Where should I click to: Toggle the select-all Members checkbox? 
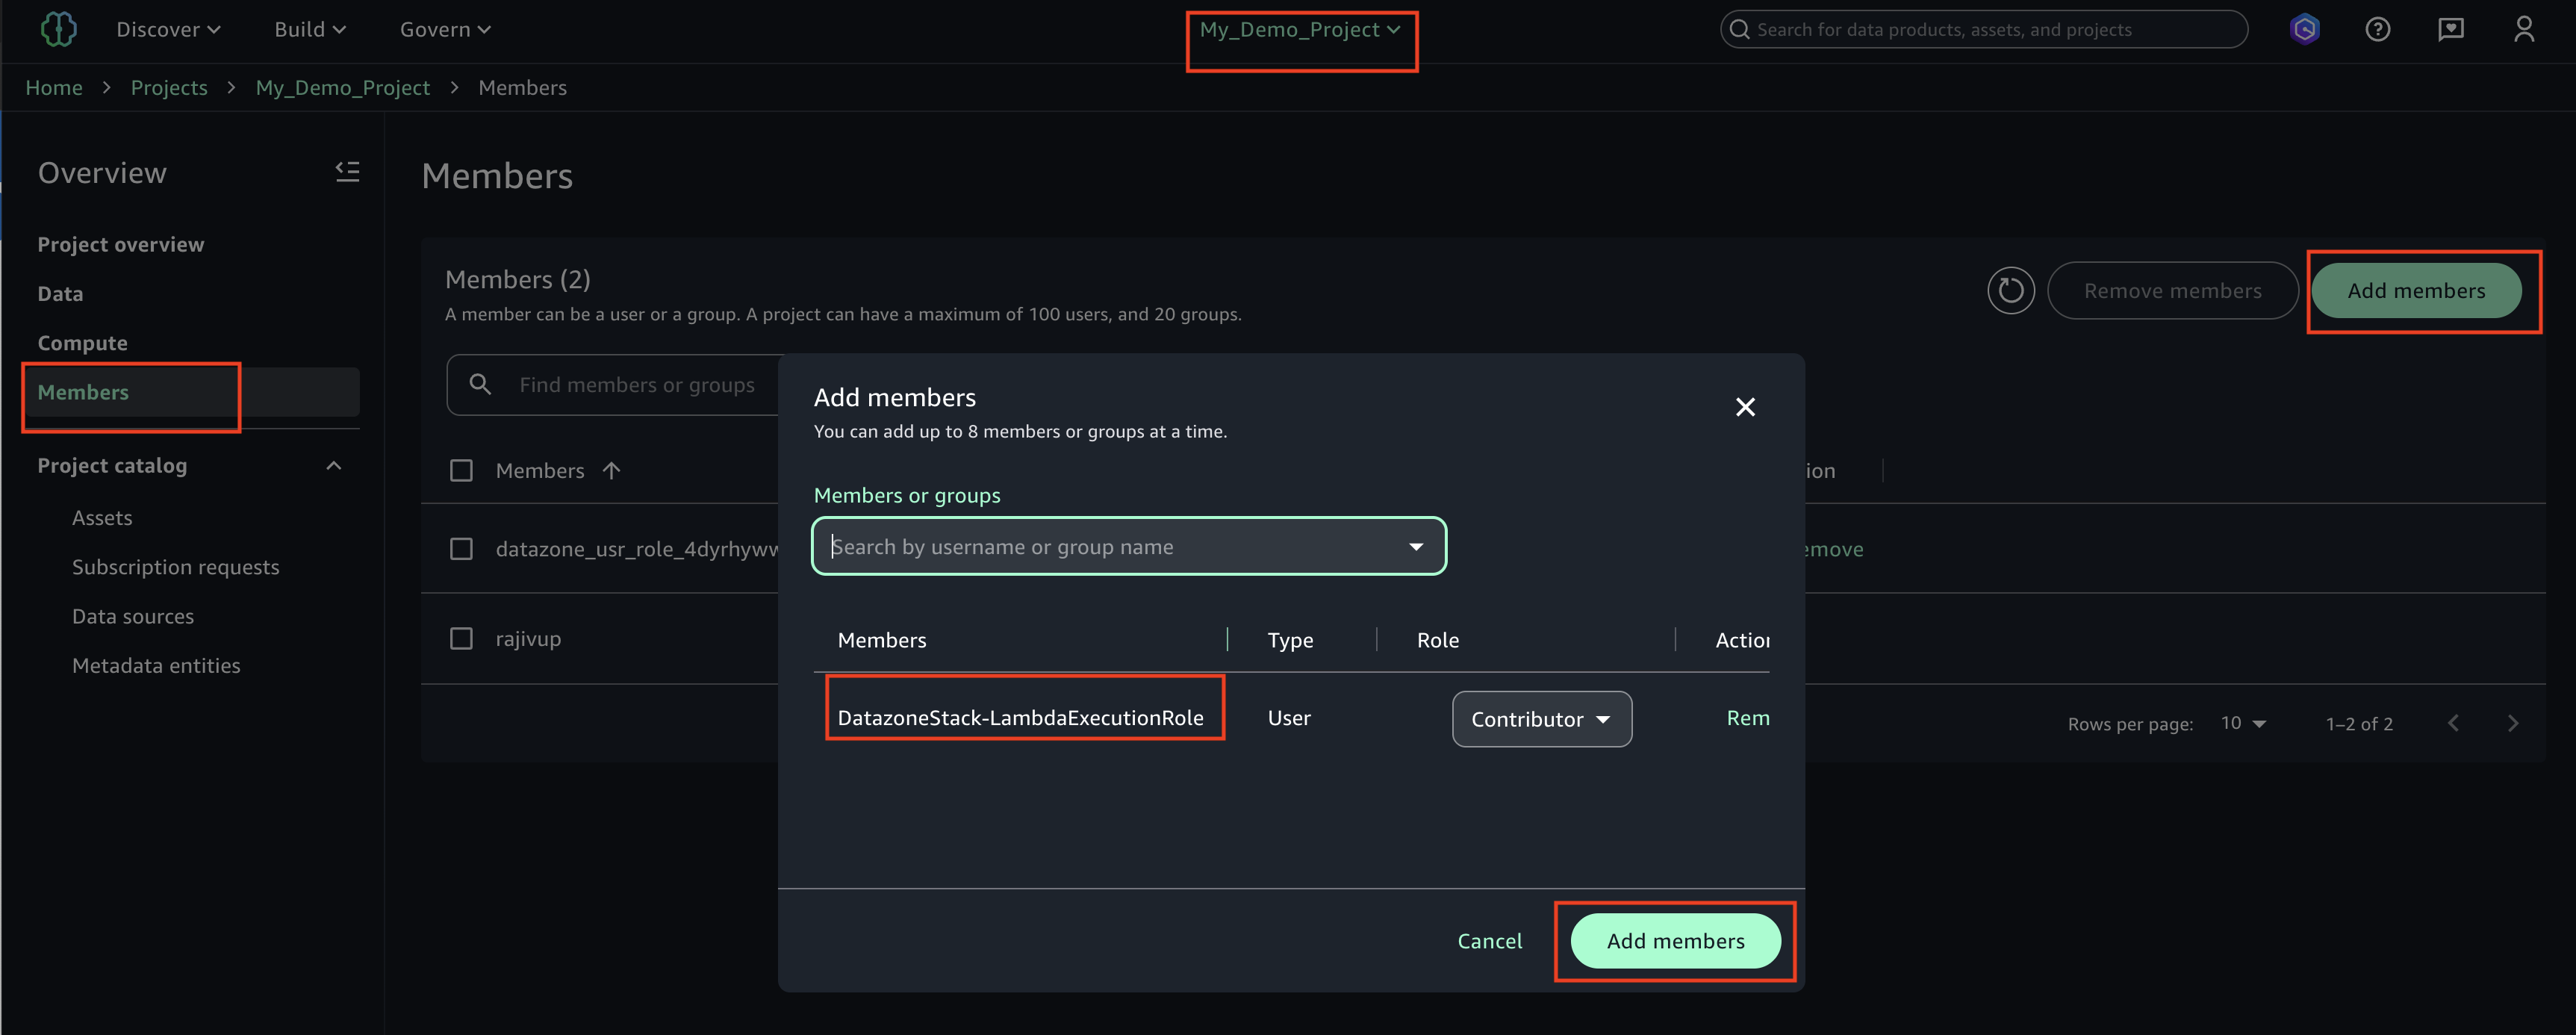coord(461,470)
